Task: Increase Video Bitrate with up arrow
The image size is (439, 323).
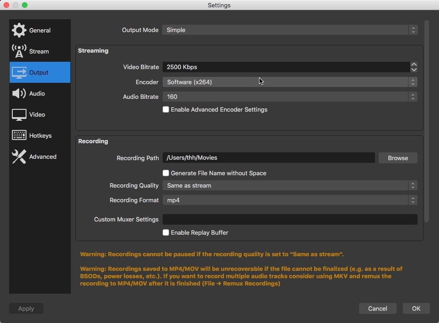Action: [x=414, y=64]
